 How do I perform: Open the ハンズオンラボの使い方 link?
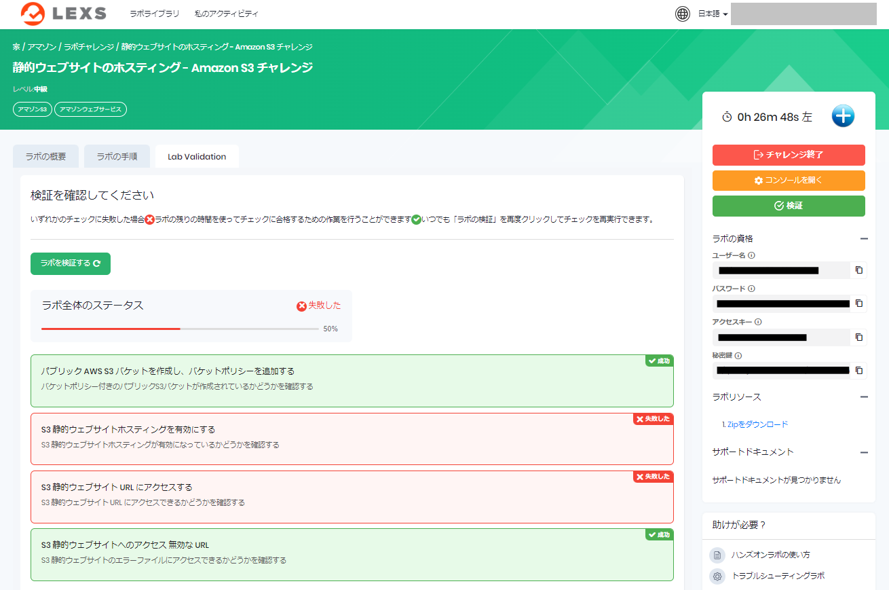[x=771, y=555]
